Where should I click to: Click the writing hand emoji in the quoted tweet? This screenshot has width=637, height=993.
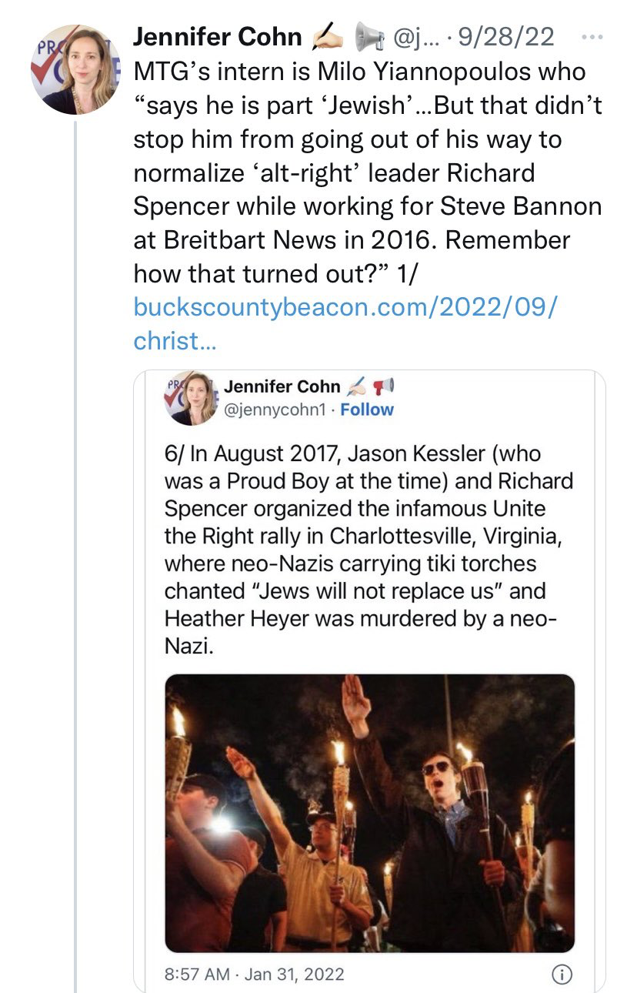(x=356, y=387)
